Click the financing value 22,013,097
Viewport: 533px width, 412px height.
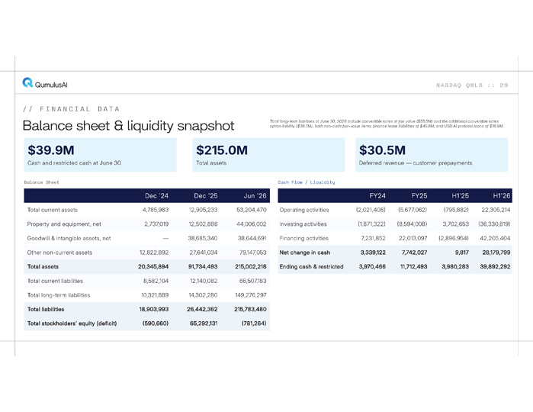[x=413, y=238]
